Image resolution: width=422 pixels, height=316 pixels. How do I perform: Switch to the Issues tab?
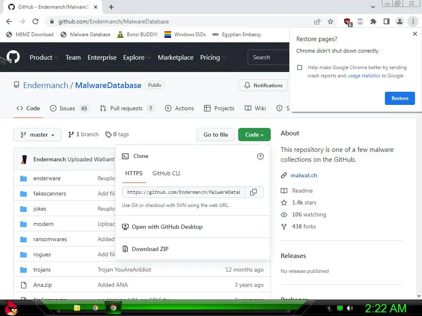pos(69,108)
